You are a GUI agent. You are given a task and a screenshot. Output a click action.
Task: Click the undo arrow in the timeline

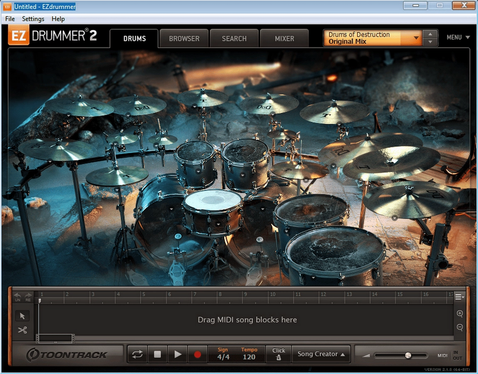pyautogui.click(x=18, y=296)
